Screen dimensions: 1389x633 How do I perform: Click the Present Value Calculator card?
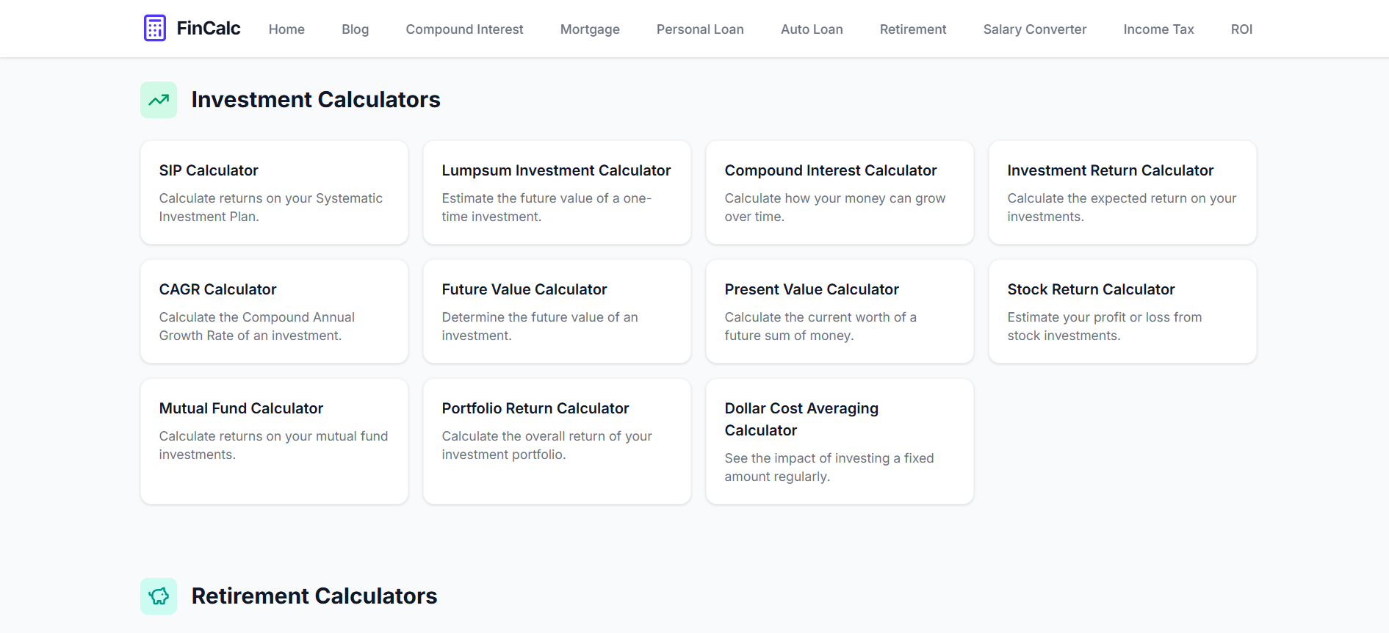click(839, 311)
